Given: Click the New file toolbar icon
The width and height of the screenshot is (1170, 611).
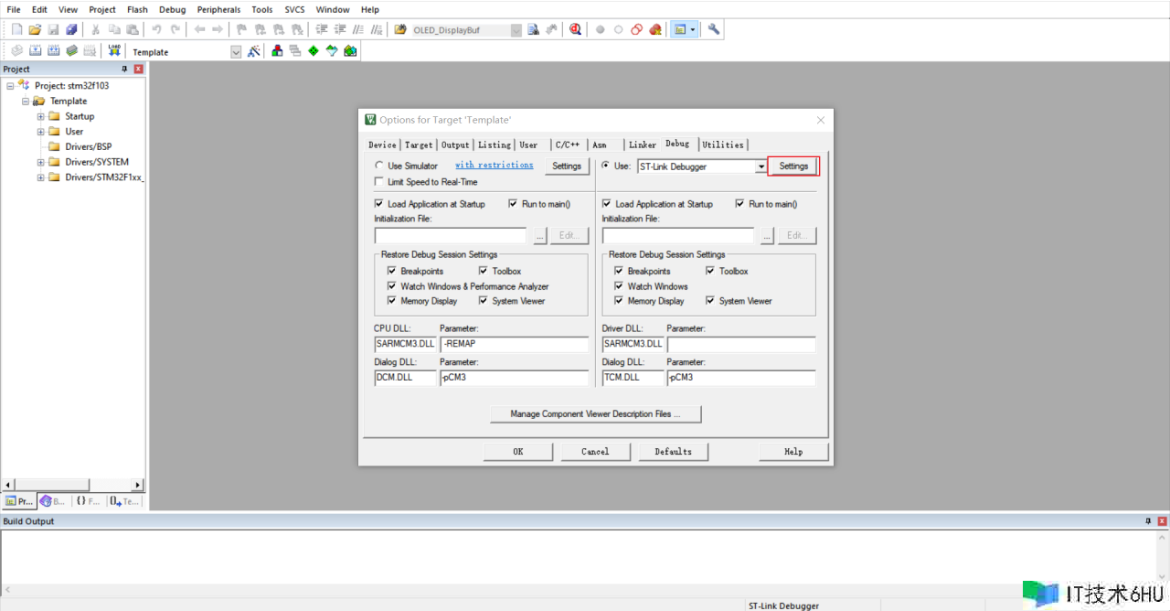Looking at the screenshot, I should 16,29.
